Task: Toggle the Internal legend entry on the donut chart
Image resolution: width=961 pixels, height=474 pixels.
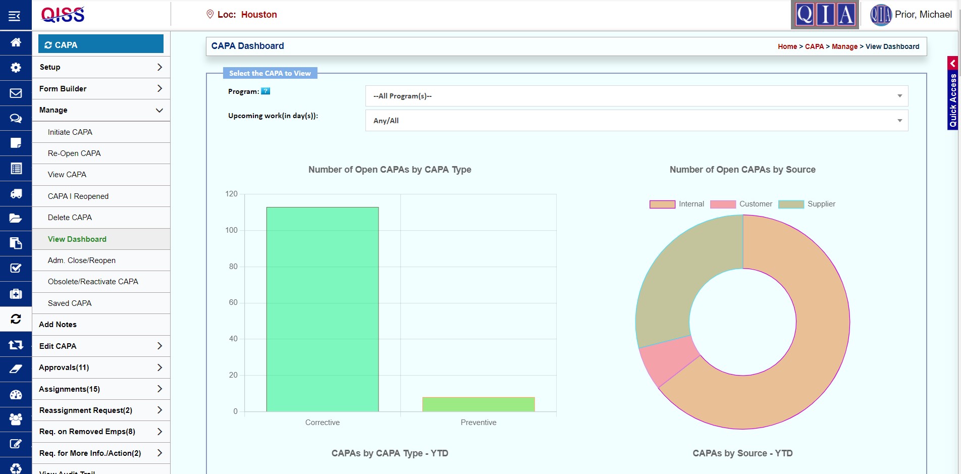Action: [x=691, y=204]
